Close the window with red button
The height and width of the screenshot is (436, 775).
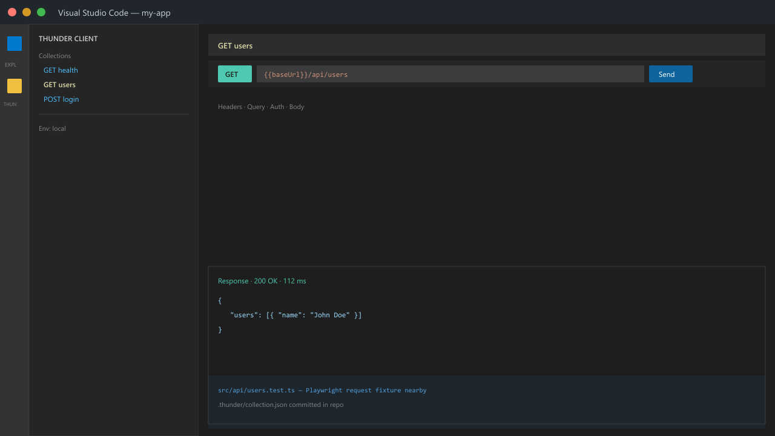pos(12,12)
